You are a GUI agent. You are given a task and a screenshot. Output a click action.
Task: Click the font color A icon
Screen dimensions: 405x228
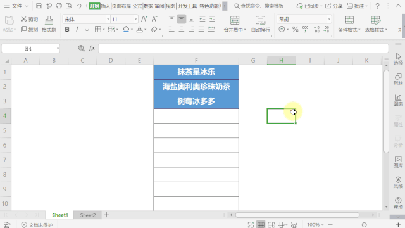click(x=139, y=30)
